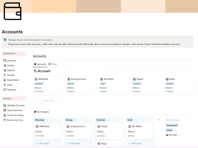Open the Saving Account card in the gallery
Viewport: 198px width, 148px height.
[80, 85]
